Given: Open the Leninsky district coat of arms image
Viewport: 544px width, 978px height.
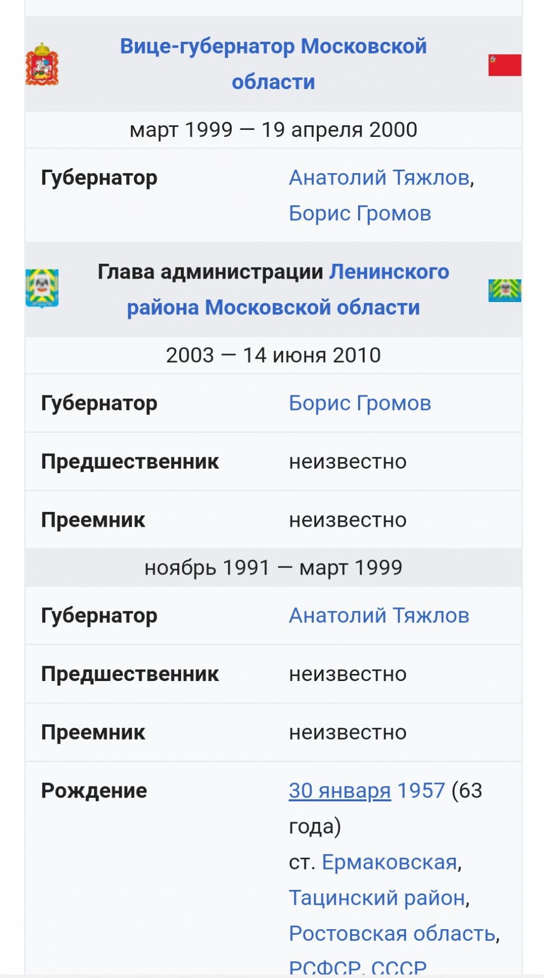Looking at the screenshot, I should point(42,288).
